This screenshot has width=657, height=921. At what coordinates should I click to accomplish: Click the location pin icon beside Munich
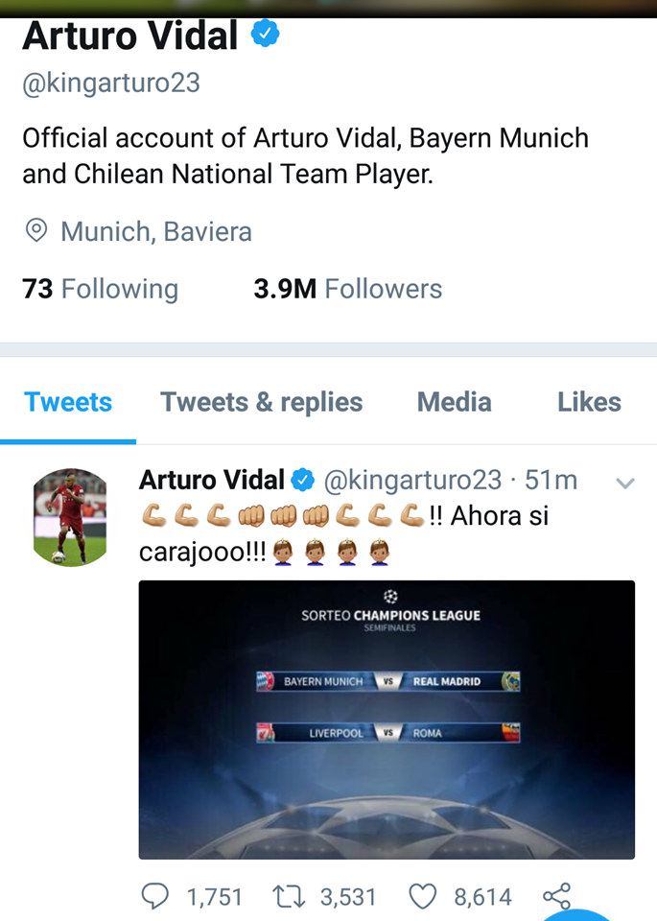(36, 230)
